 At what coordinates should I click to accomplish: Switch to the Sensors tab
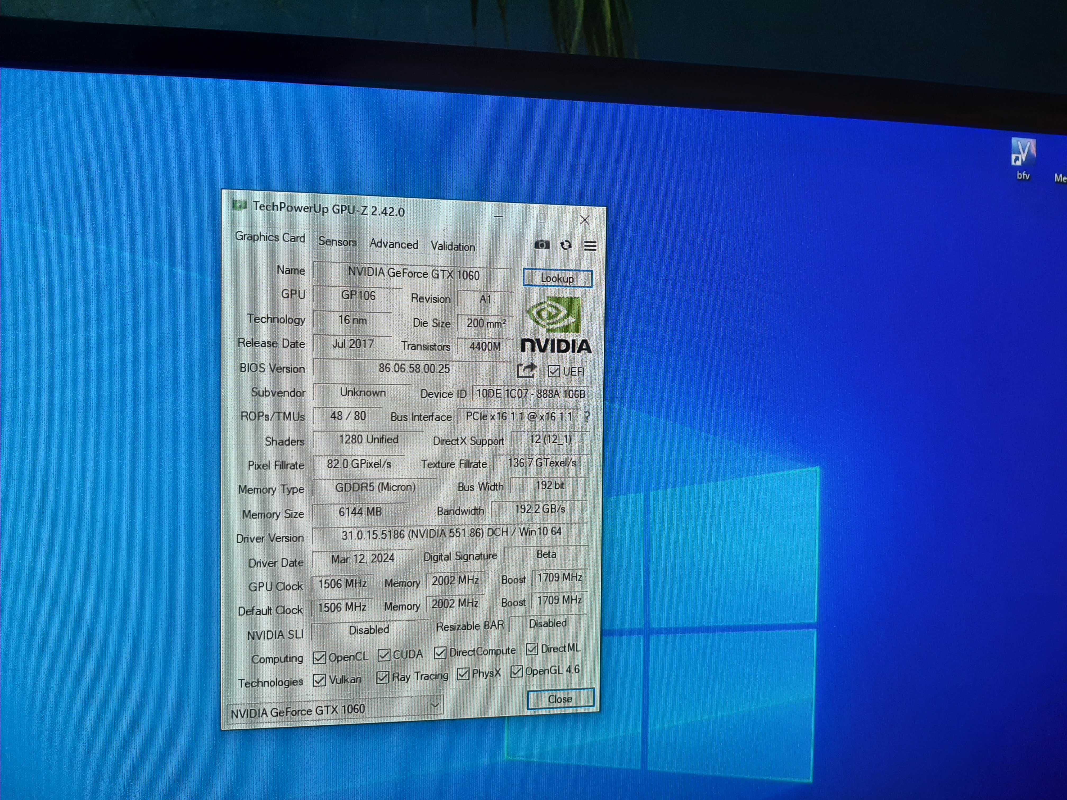click(337, 242)
